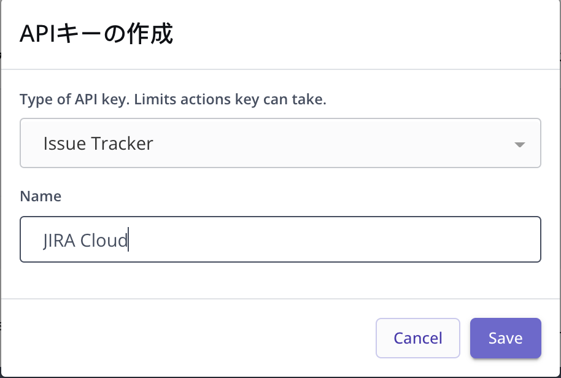Screen dimensions: 561x378
Task: Save the new API key
Action: pyautogui.click(x=505, y=338)
